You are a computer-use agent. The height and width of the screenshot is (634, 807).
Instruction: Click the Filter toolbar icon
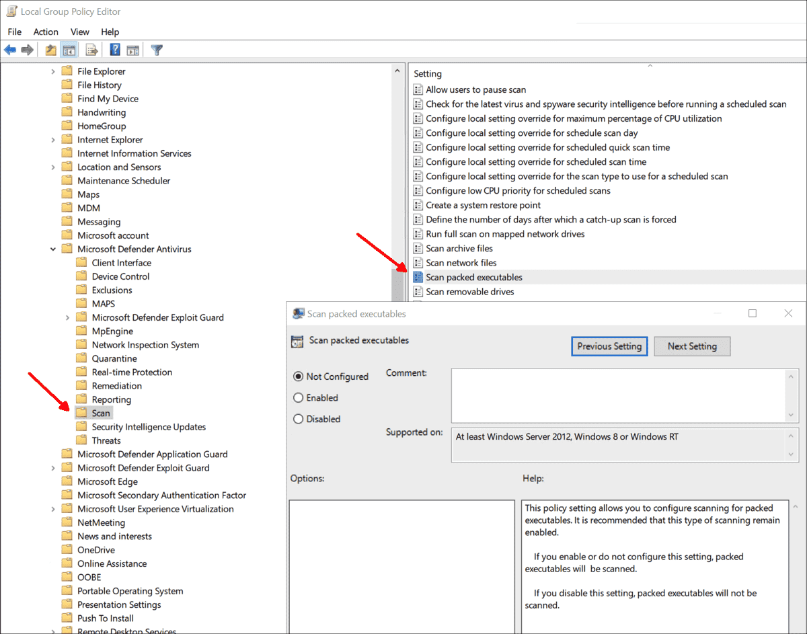point(156,49)
